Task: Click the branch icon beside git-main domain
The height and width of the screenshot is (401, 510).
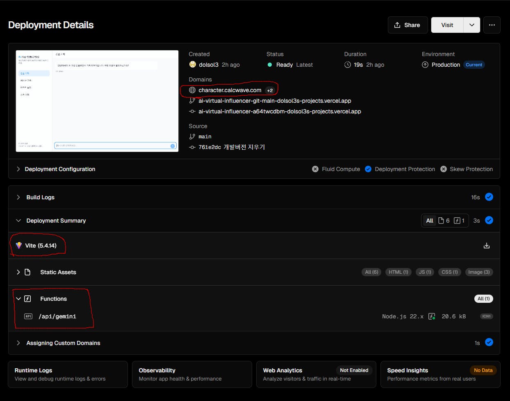Action: click(192, 101)
